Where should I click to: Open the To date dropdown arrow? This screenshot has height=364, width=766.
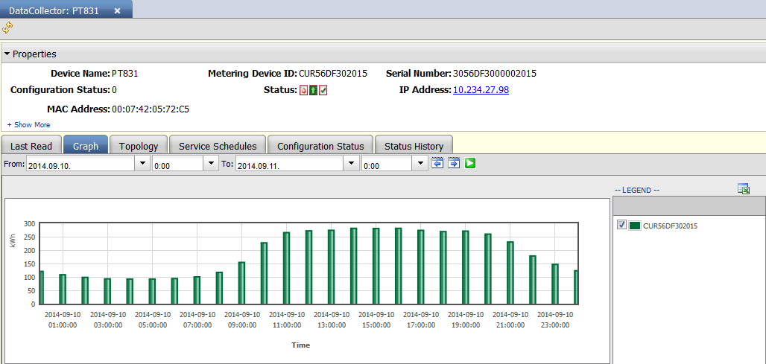351,164
